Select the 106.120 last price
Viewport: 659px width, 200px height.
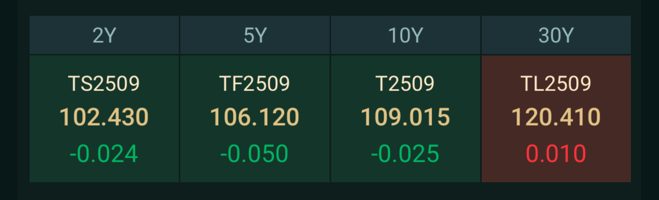(255, 117)
